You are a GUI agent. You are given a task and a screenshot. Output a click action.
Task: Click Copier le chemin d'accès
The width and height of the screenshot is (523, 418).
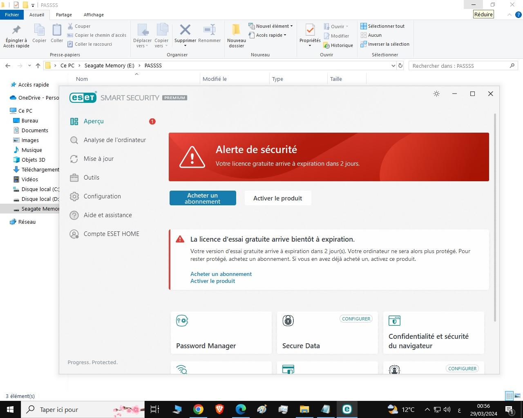[x=97, y=35]
